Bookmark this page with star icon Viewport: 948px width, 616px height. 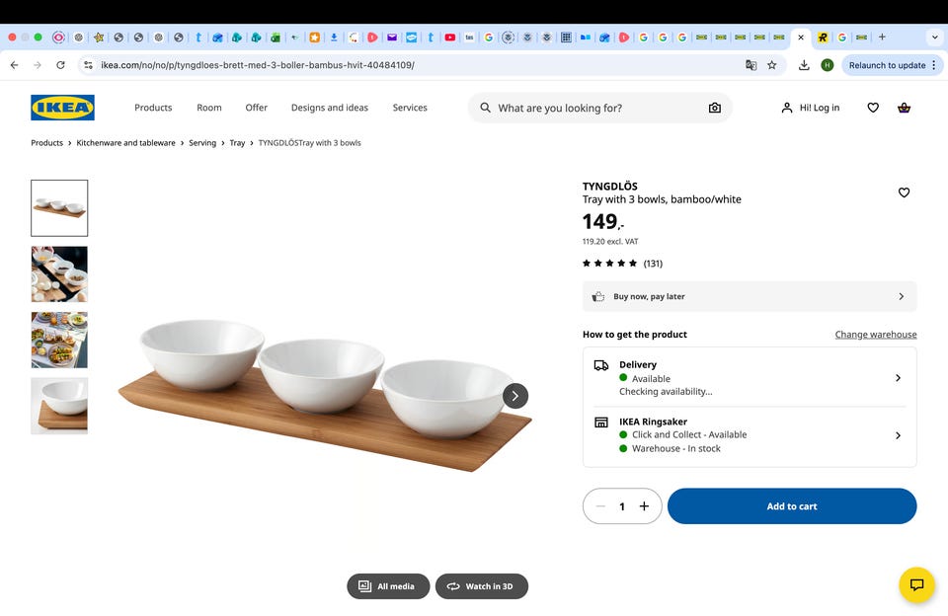(772, 65)
